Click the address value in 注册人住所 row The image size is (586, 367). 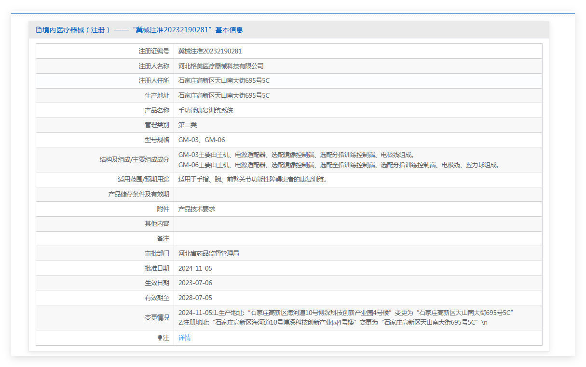click(224, 81)
